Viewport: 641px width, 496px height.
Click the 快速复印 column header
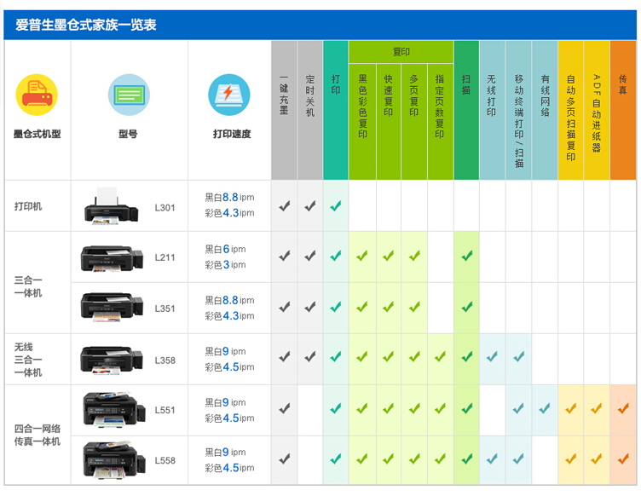coord(389,121)
